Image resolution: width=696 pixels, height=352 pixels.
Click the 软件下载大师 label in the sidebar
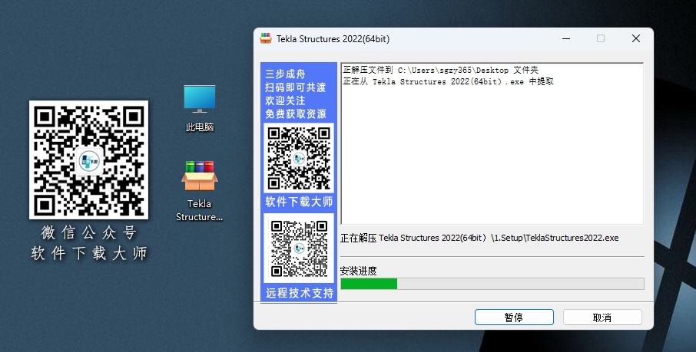click(x=299, y=202)
